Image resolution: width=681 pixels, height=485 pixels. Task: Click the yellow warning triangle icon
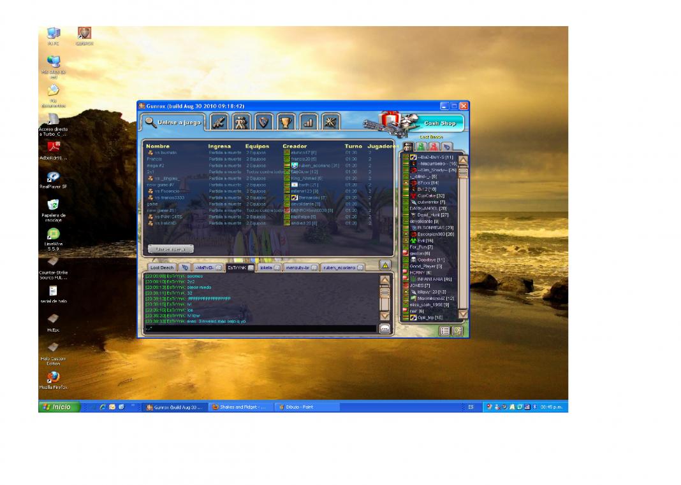(385, 265)
